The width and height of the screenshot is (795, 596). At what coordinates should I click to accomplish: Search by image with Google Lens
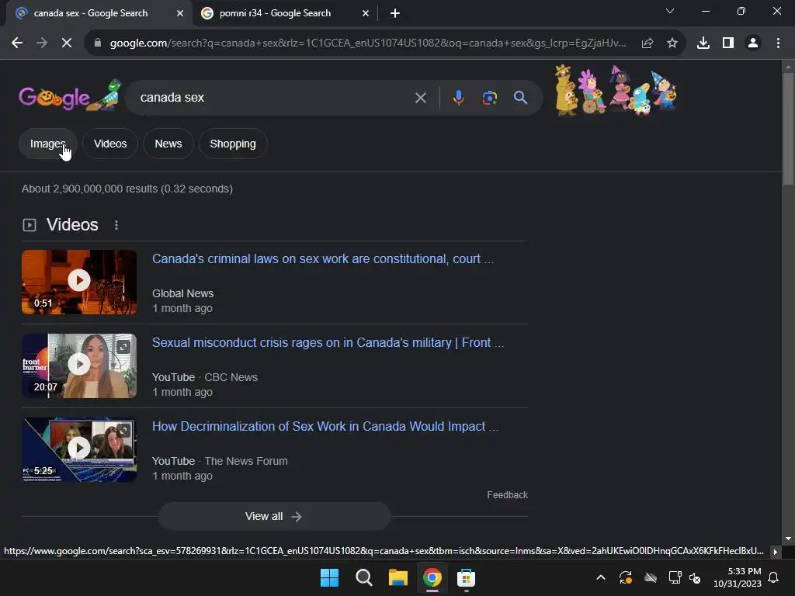pos(489,98)
